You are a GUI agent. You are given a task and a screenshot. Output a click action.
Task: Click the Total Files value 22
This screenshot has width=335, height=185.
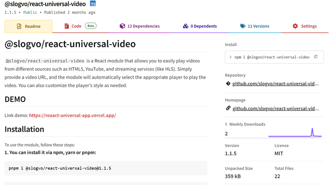tap(277, 176)
